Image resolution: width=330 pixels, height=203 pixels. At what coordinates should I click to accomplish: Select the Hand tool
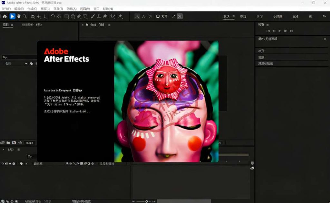pyautogui.click(x=18, y=16)
